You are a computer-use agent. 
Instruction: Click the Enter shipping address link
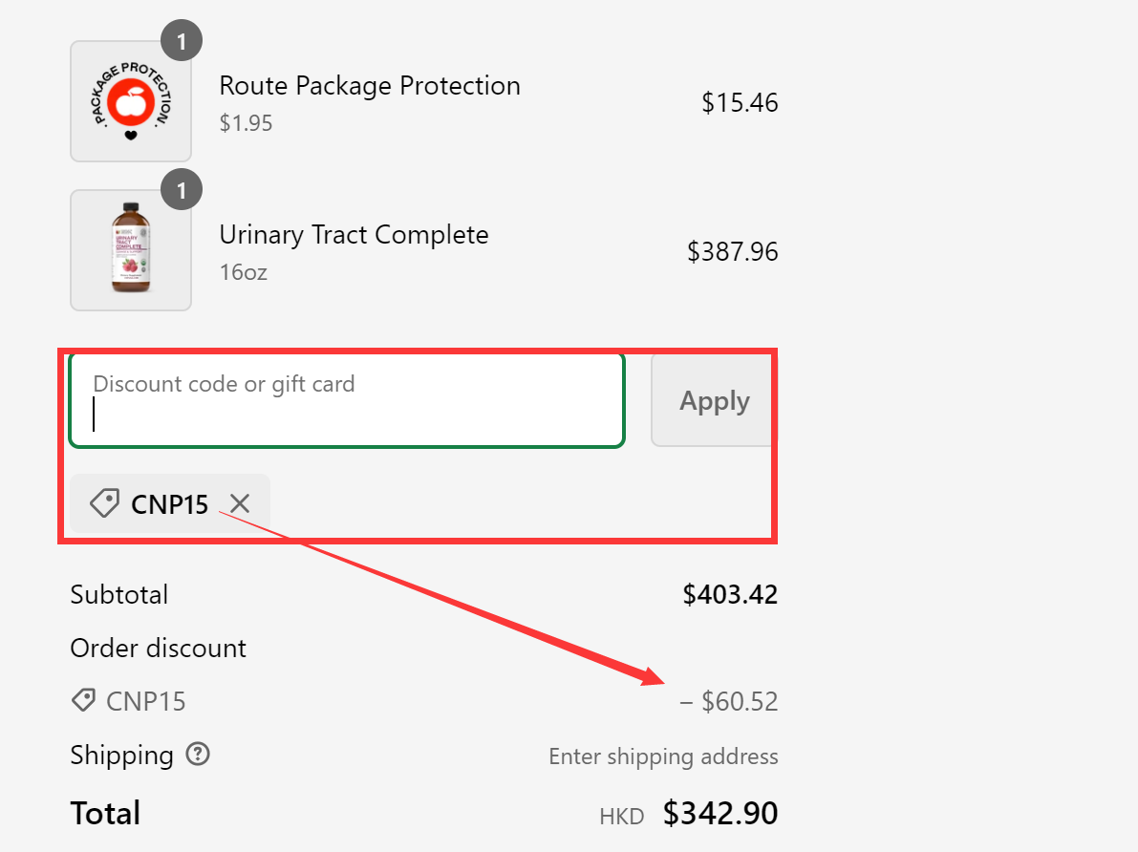pos(663,756)
